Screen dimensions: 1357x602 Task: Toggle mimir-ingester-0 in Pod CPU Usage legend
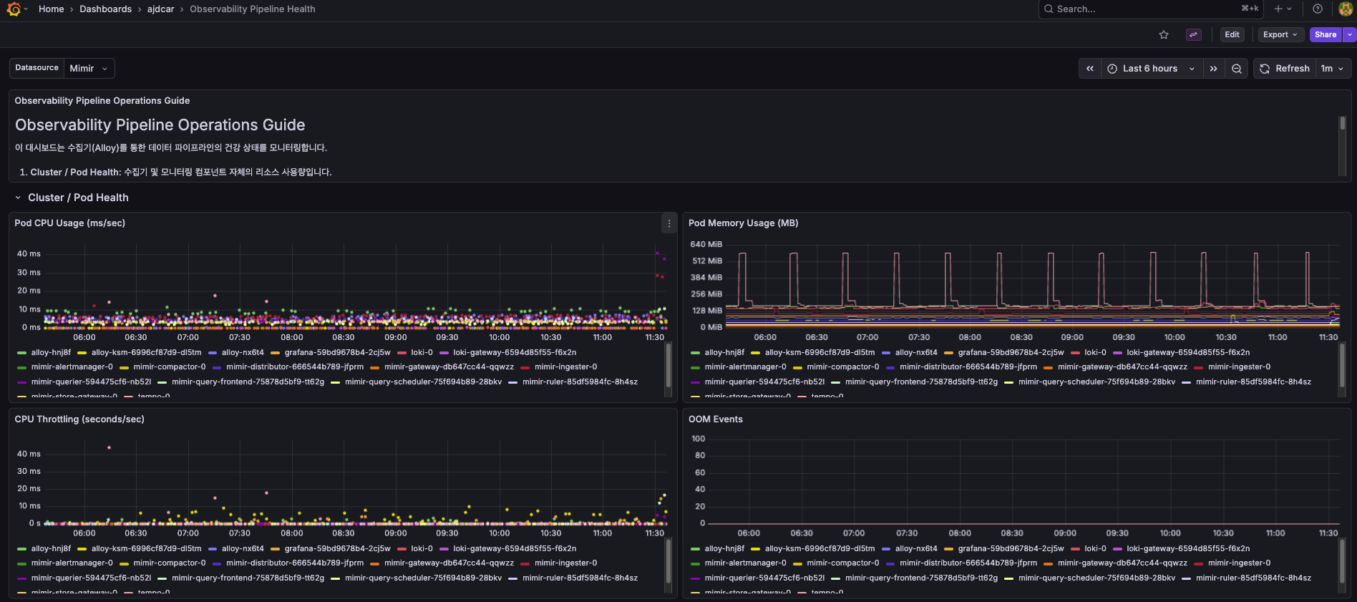point(565,366)
